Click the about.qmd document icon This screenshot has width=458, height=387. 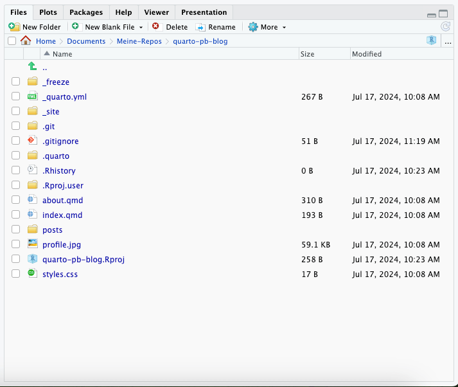pos(33,199)
